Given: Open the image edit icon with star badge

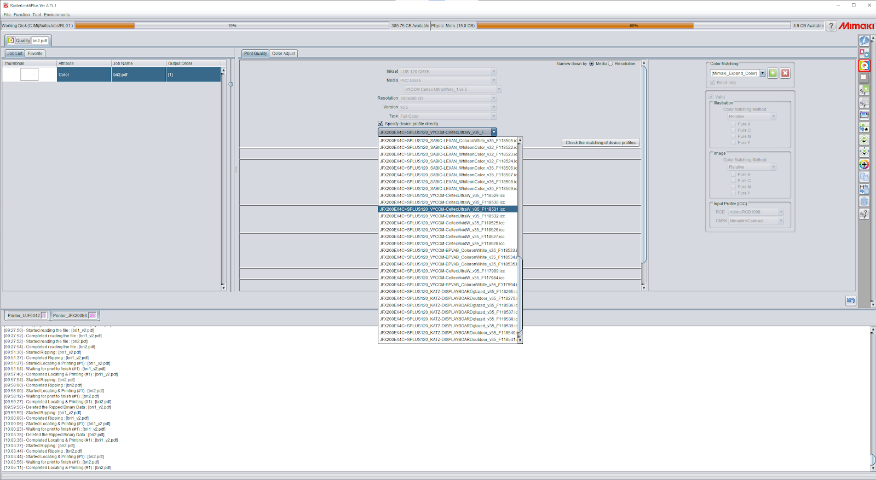Looking at the screenshot, I should [x=864, y=53].
